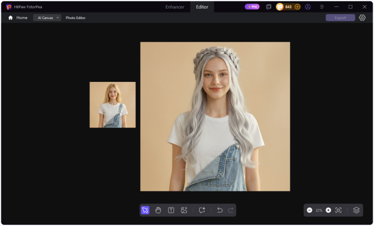Activate the hand pan tool

pyautogui.click(x=158, y=210)
